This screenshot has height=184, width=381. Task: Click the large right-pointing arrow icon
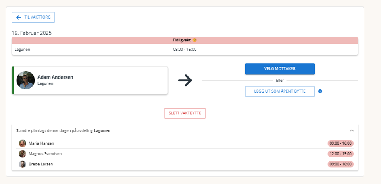coord(185,81)
